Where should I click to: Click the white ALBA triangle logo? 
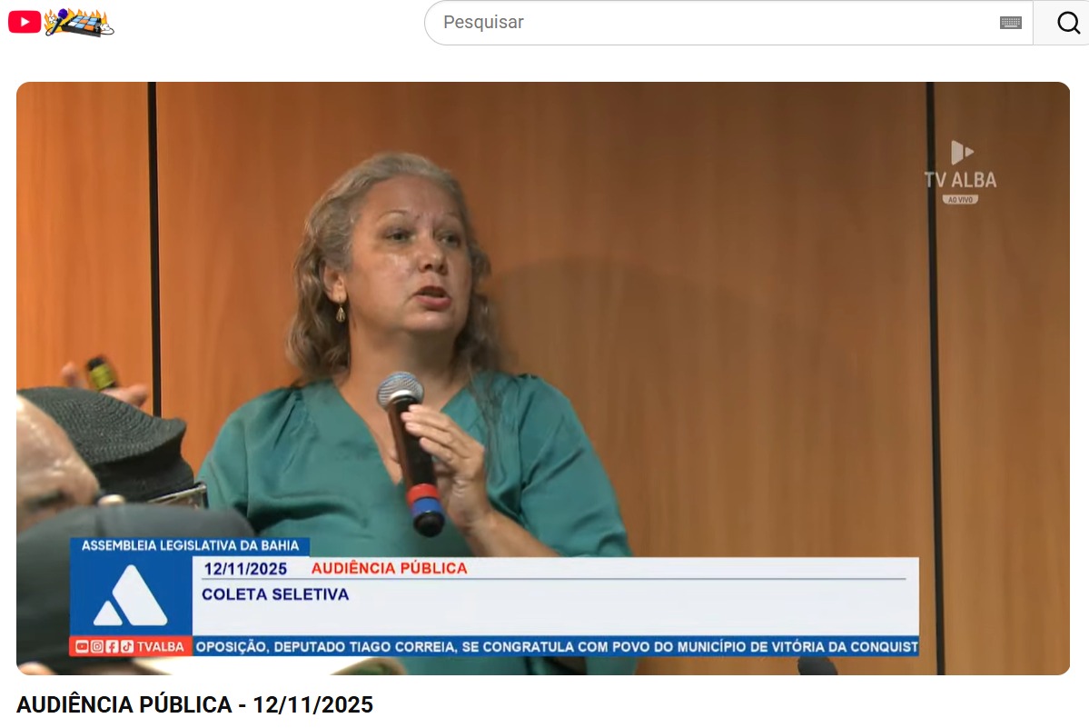tap(131, 596)
